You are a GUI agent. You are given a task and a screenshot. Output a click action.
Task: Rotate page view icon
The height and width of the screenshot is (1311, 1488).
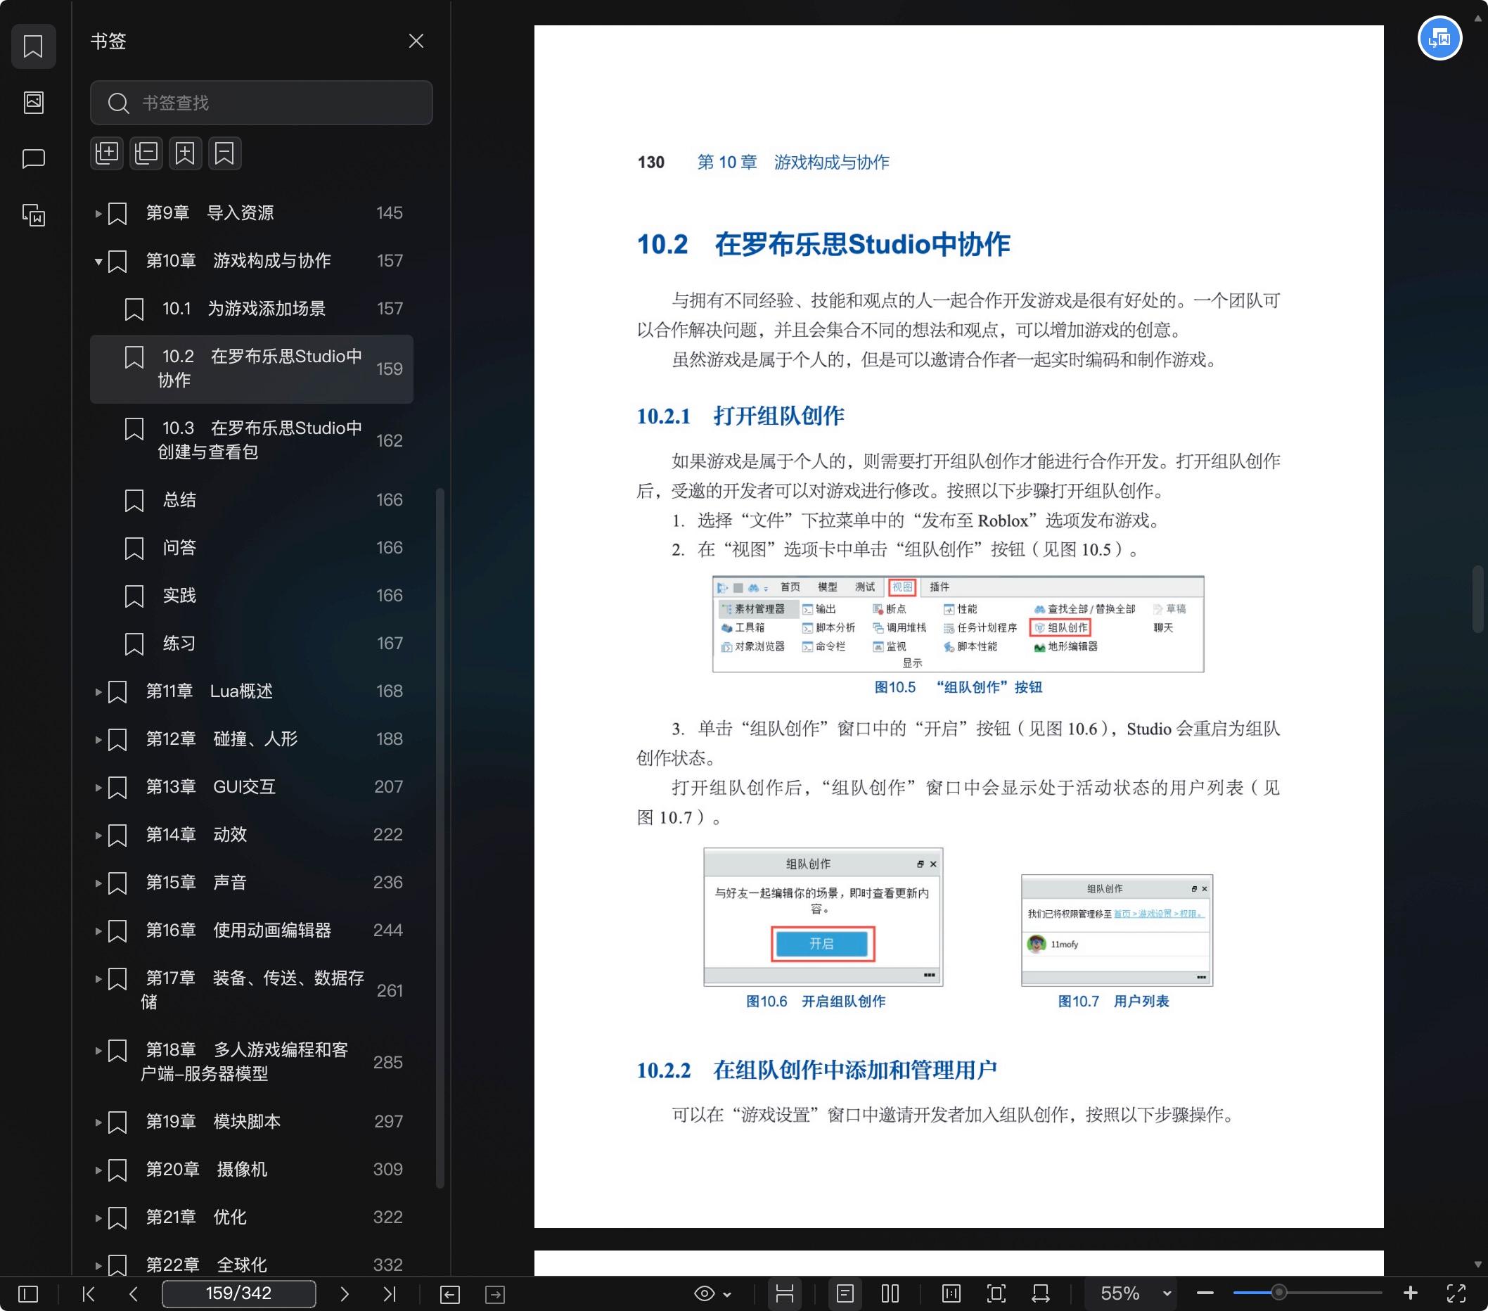pyautogui.click(x=1041, y=1294)
